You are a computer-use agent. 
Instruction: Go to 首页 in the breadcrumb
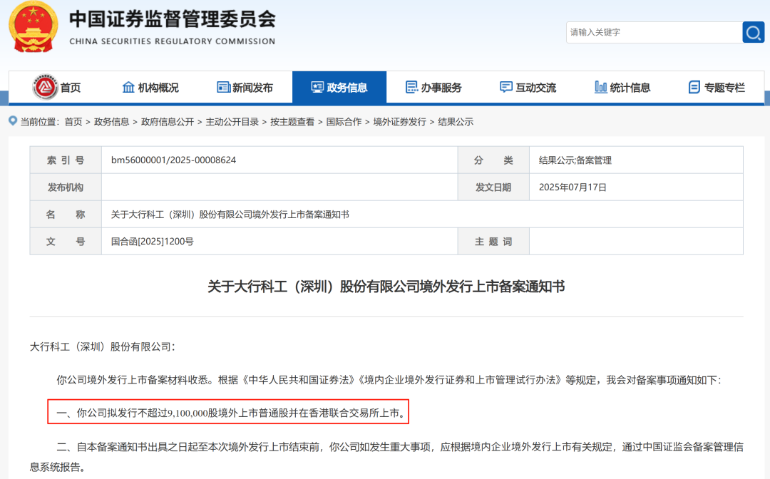coord(73,122)
